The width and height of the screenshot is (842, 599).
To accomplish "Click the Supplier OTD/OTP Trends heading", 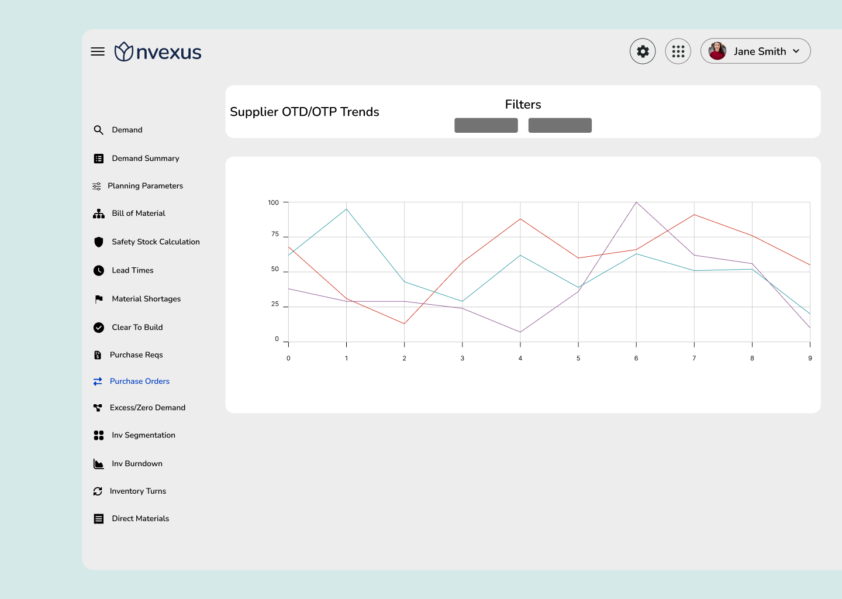I will [x=305, y=112].
